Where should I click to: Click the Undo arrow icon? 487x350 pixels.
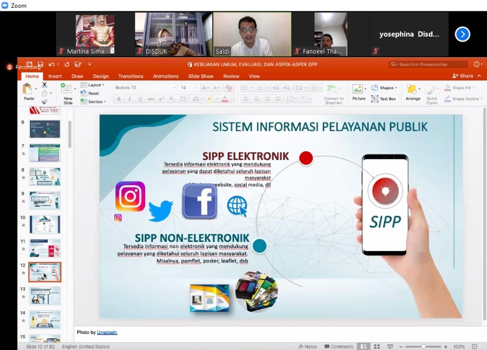[51, 64]
